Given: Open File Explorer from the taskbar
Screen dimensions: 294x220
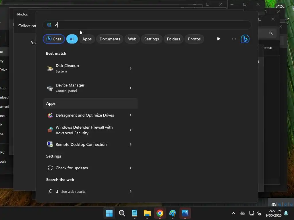Looking at the screenshot, I should click(x=147, y=213).
